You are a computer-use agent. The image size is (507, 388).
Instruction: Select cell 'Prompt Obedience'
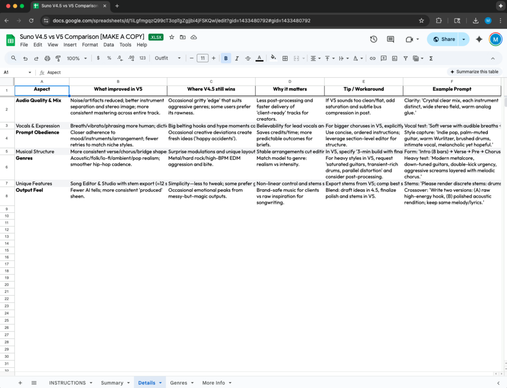[42, 138]
